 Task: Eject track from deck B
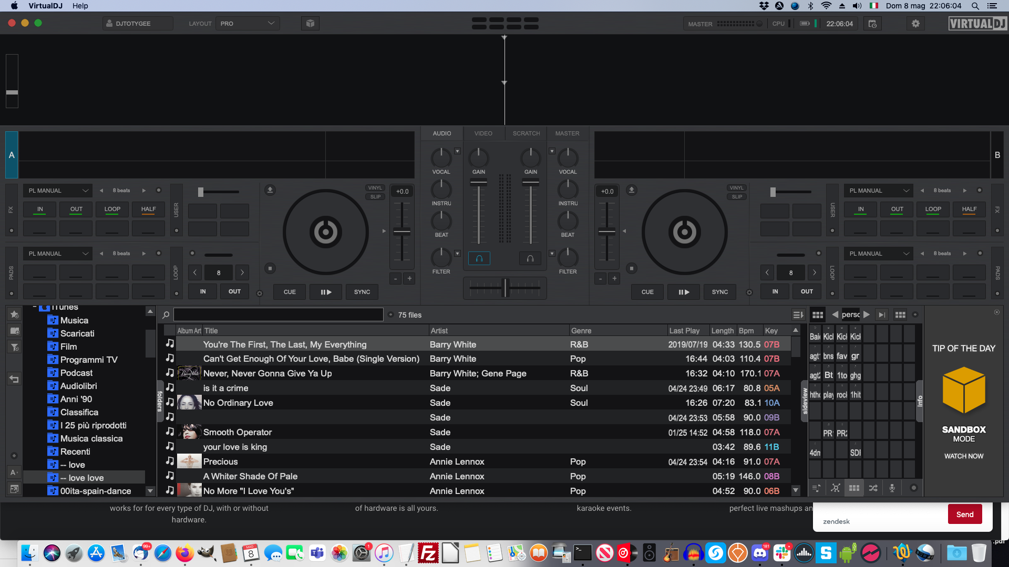(x=632, y=190)
